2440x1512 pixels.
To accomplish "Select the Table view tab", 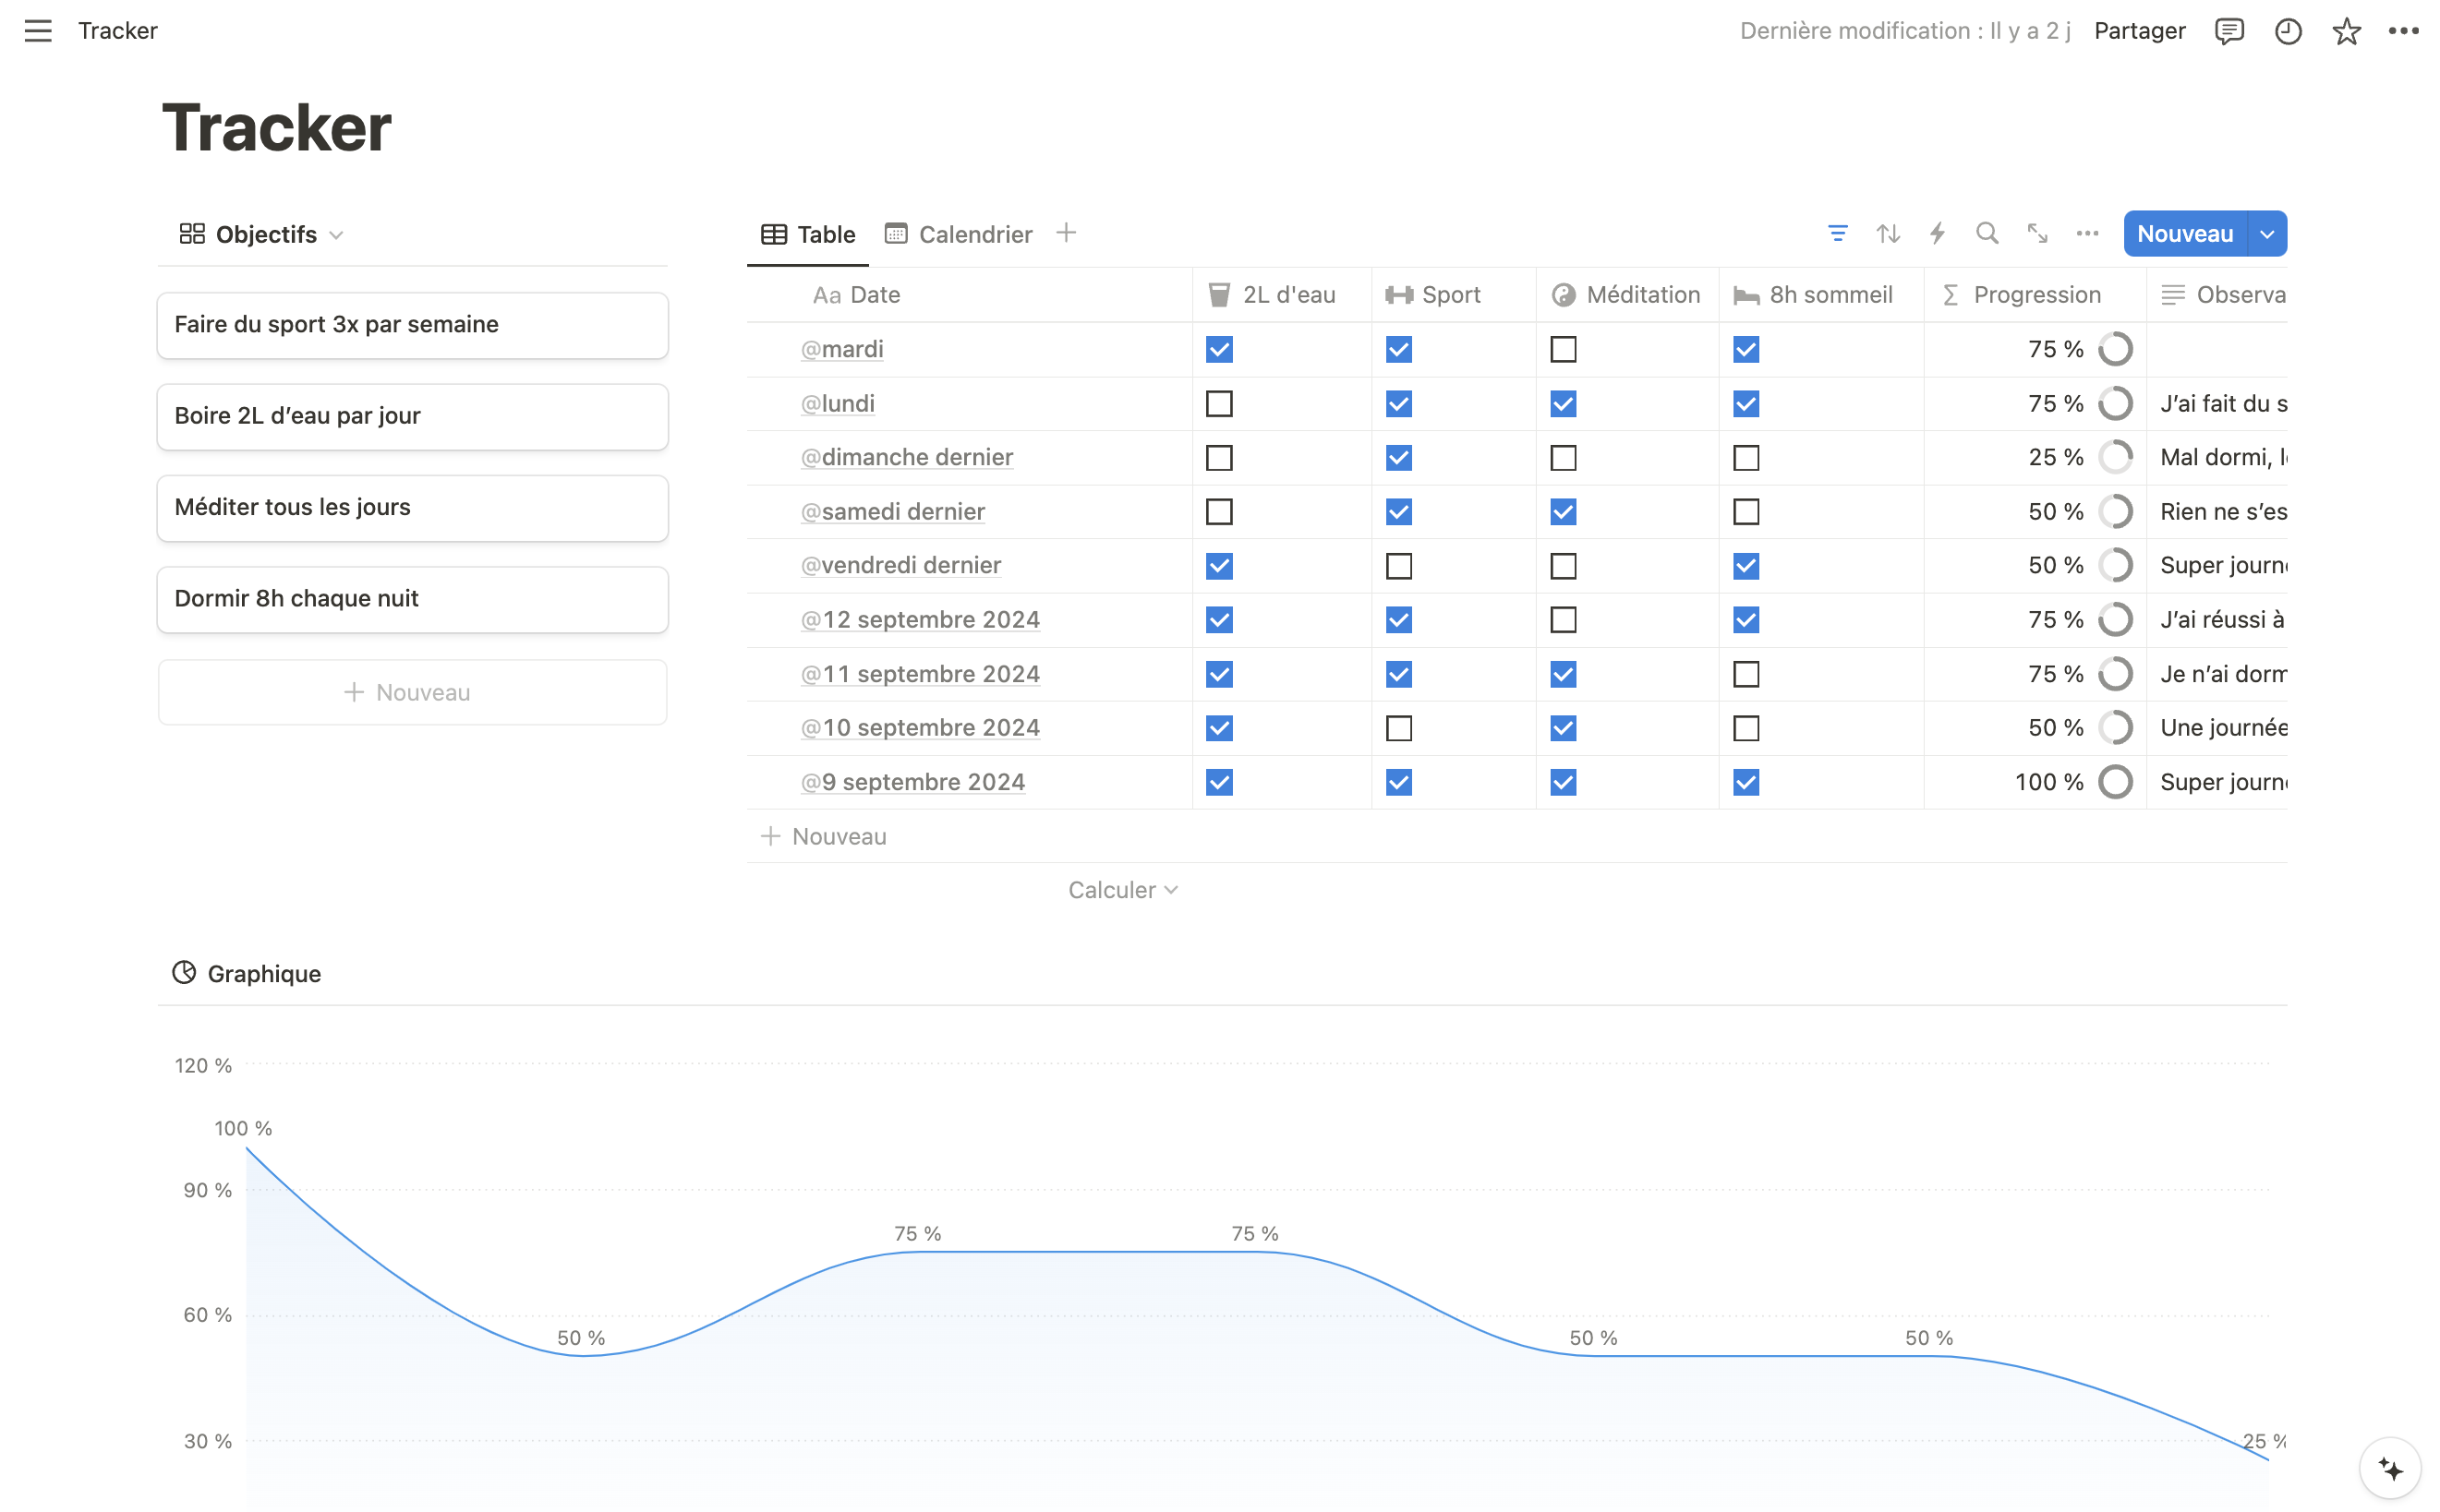I will tap(808, 234).
